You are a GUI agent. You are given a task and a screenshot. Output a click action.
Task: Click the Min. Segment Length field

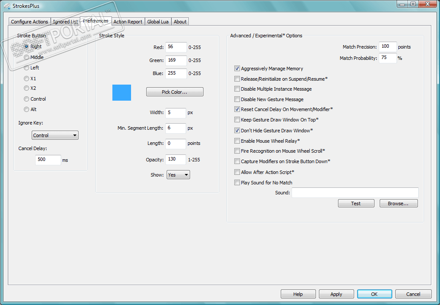click(176, 128)
